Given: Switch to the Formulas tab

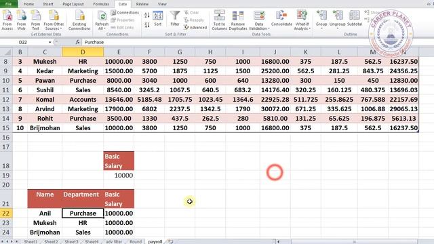Looking at the screenshot, I should [101, 4].
